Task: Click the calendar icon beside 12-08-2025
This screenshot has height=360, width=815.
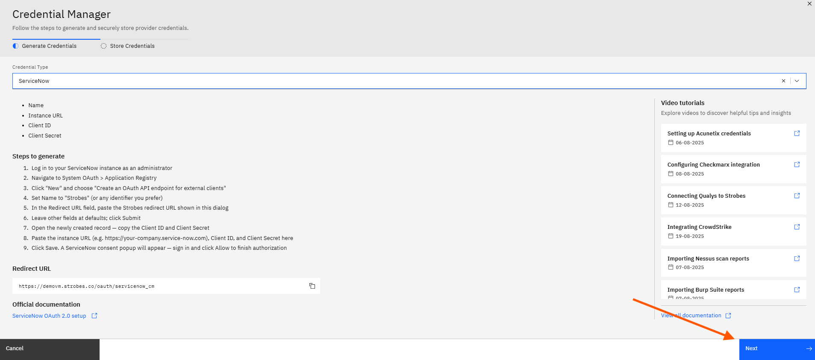Action: tap(671, 205)
